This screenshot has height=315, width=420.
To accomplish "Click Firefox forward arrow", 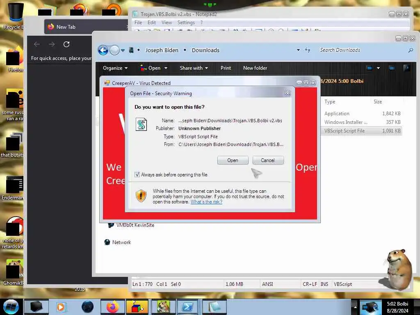I will [52, 44].
